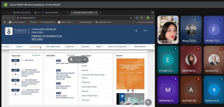
Task: Open the Staj Takvimi announcement
Action: [x=29, y=60]
